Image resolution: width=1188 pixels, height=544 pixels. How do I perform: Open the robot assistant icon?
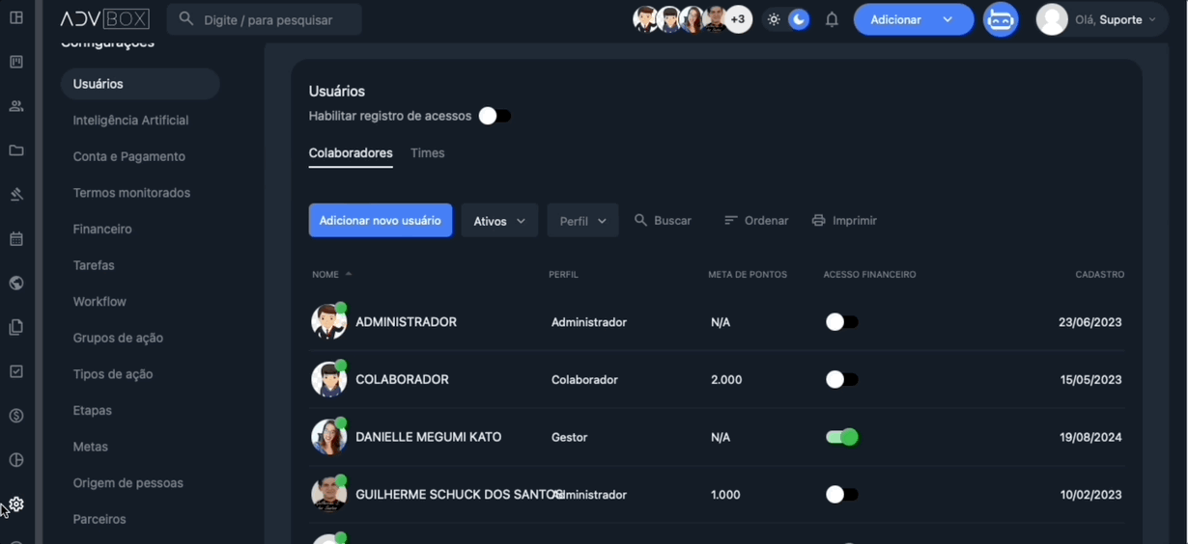(1001, 19)
